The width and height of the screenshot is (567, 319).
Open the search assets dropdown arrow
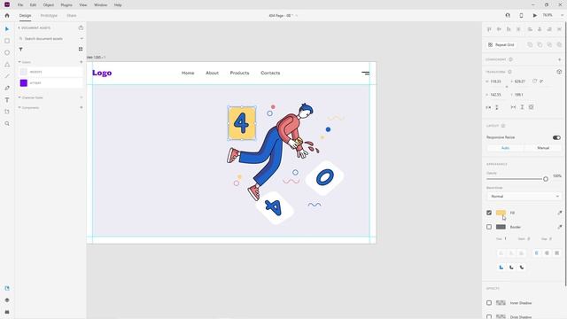tap(82, 38)
